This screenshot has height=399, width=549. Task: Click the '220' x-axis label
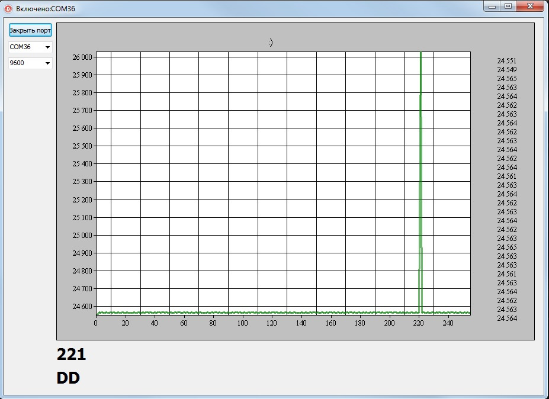(x=418, y=323)
